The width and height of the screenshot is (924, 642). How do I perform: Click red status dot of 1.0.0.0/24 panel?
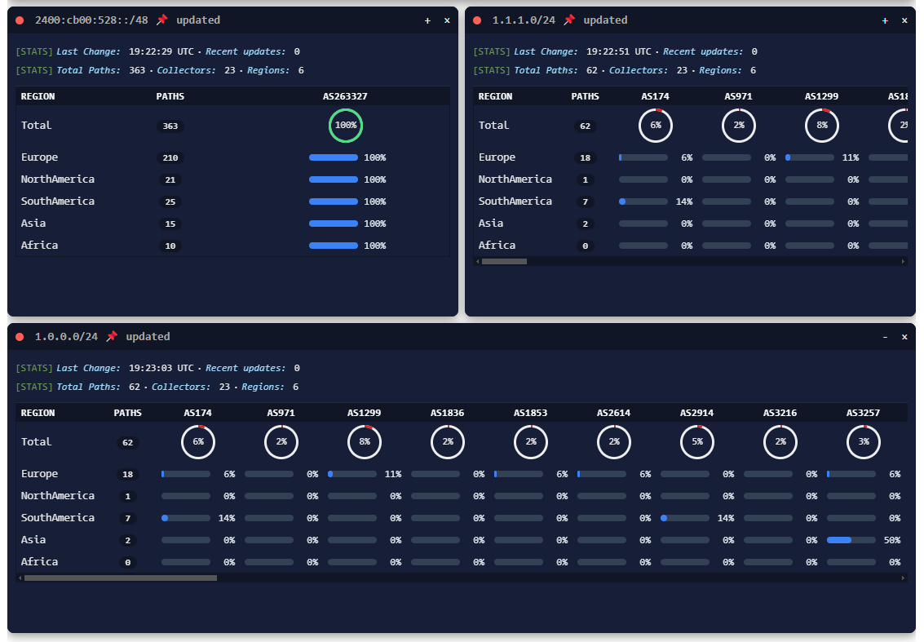20,337
